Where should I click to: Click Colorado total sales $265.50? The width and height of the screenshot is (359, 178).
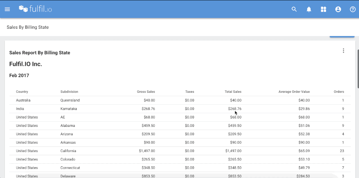[x=235, y=159]
